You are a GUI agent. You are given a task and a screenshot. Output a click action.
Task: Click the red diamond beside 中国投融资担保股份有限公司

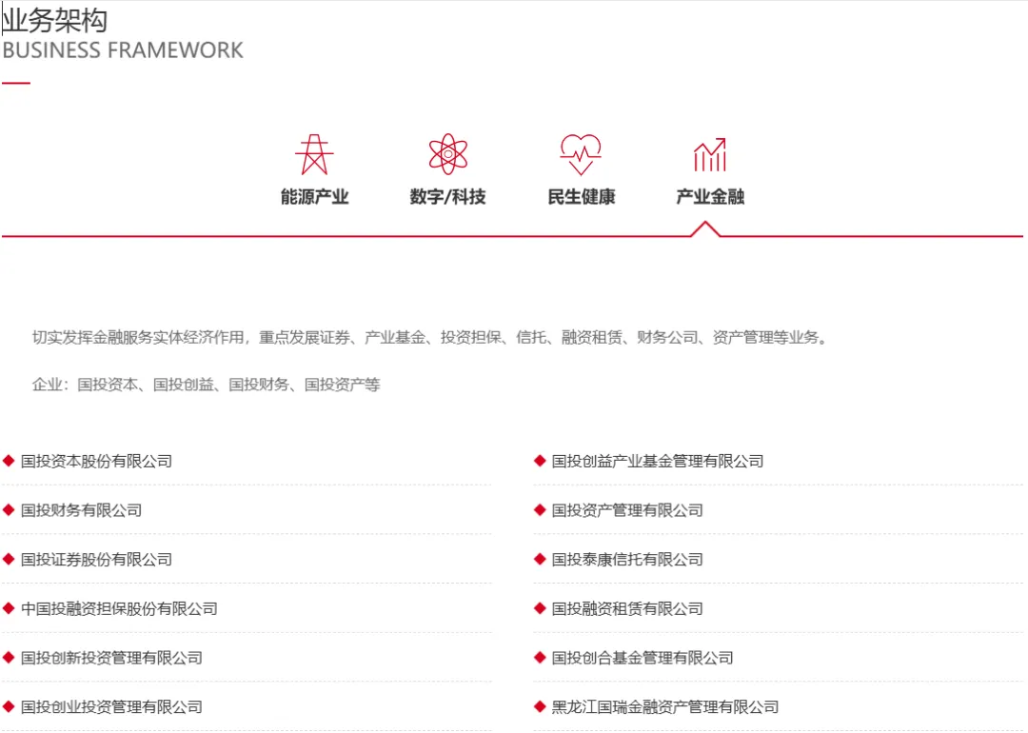click(9, 608)
